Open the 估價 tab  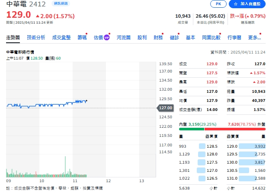coord(98,38)
